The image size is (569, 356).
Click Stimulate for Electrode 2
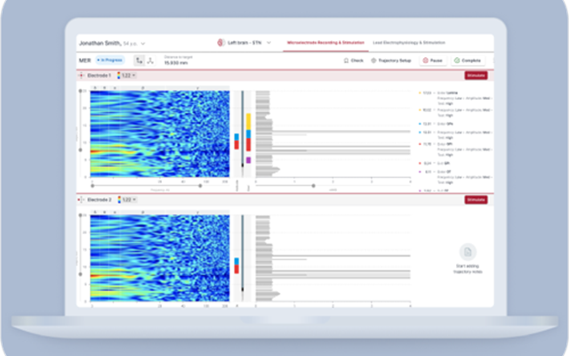pos(476,199)
